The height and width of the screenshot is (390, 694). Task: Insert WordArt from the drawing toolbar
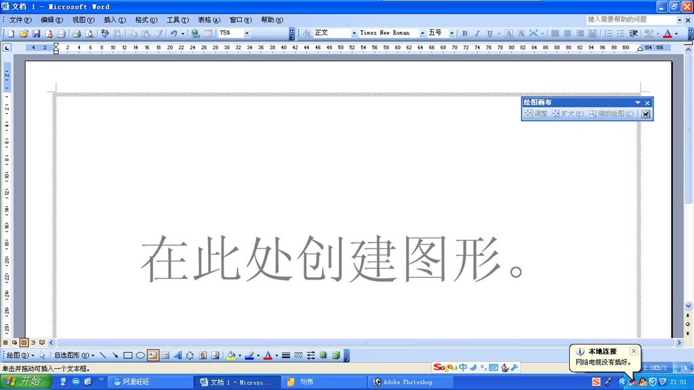tap(178, 355)
